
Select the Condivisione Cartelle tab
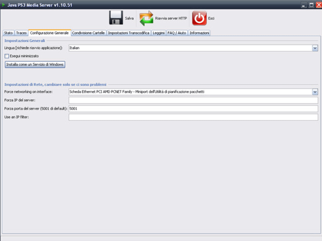[88, 33]
